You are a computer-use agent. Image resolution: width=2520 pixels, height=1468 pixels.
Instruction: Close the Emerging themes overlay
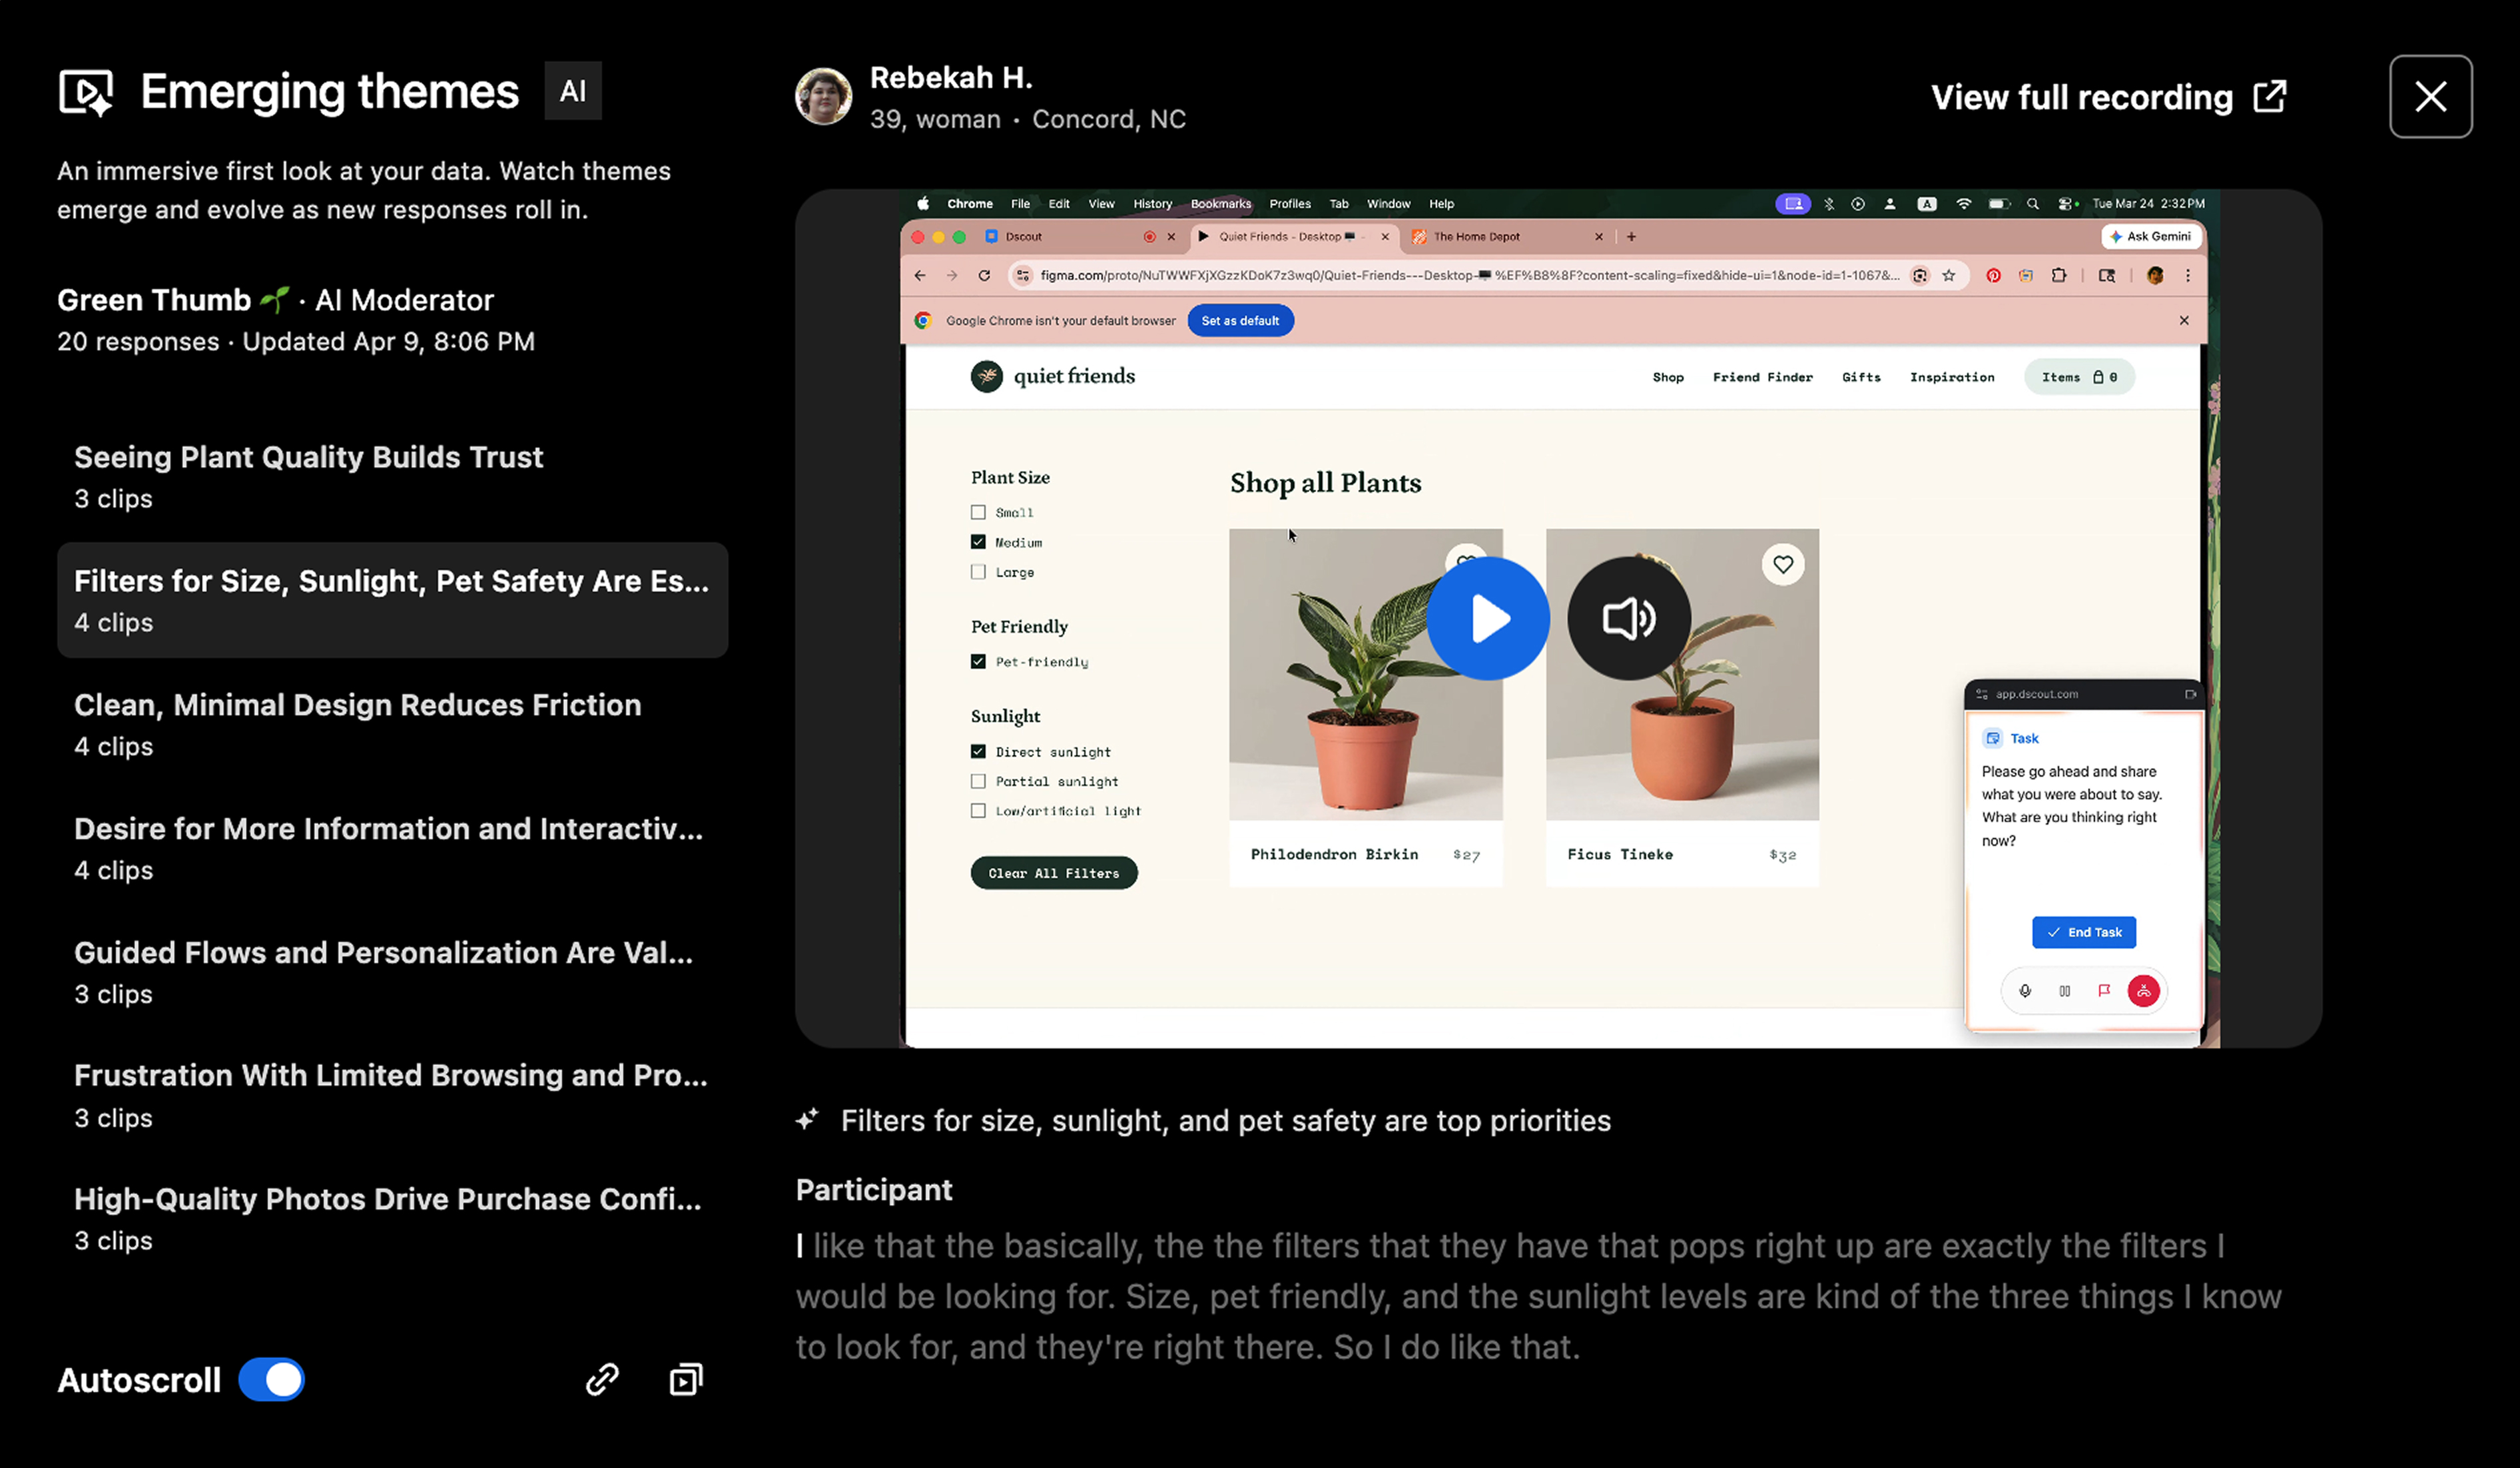pyautogui.click(x=2430, y=96)
